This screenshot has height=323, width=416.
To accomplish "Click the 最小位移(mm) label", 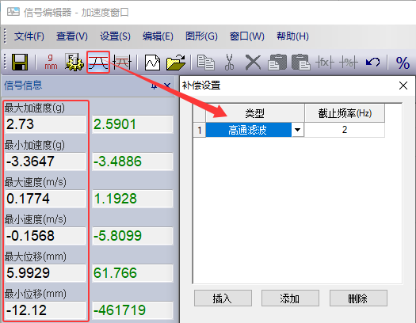I will pos(36,294).
